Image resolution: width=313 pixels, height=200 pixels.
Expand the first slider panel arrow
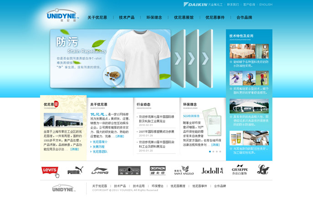(x=178, y=59)
